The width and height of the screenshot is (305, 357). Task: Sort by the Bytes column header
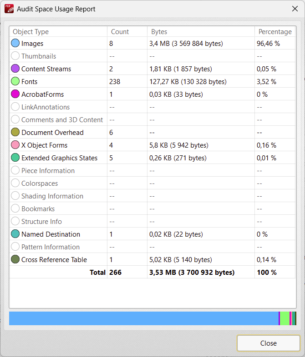[159, 32]
